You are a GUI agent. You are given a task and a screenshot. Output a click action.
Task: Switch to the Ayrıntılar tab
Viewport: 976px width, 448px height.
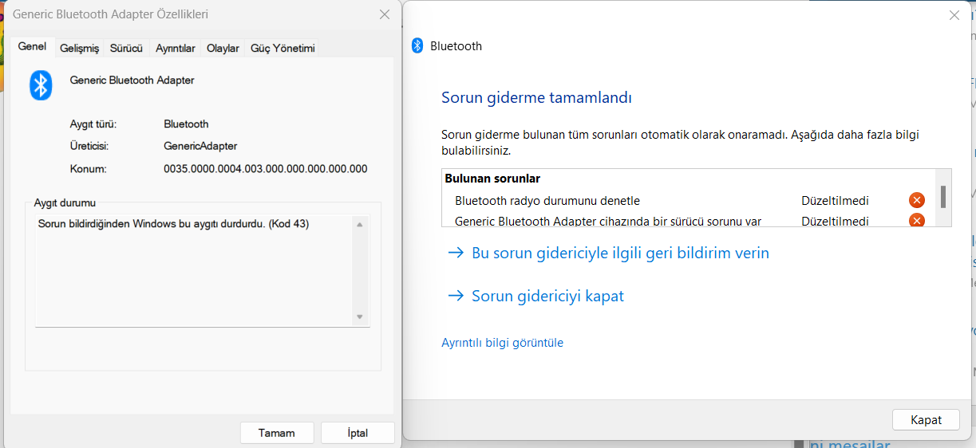pos(176,49)
